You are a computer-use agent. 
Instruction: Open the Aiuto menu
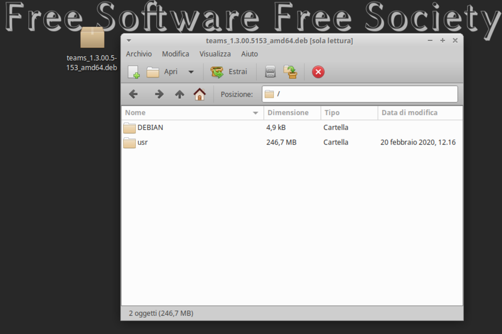tap(249, 54)
